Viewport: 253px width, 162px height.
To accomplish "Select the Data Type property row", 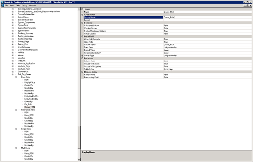I will [168, 47].
